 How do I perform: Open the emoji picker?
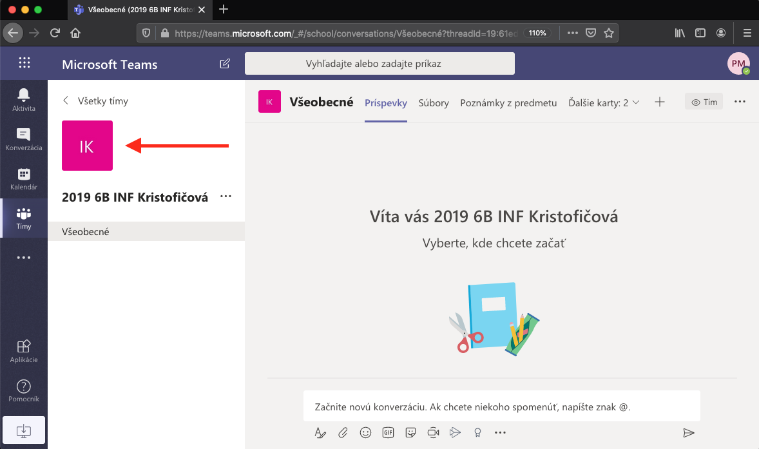click(365, 432)
